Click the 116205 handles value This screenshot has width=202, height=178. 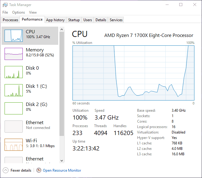(123, 133)
